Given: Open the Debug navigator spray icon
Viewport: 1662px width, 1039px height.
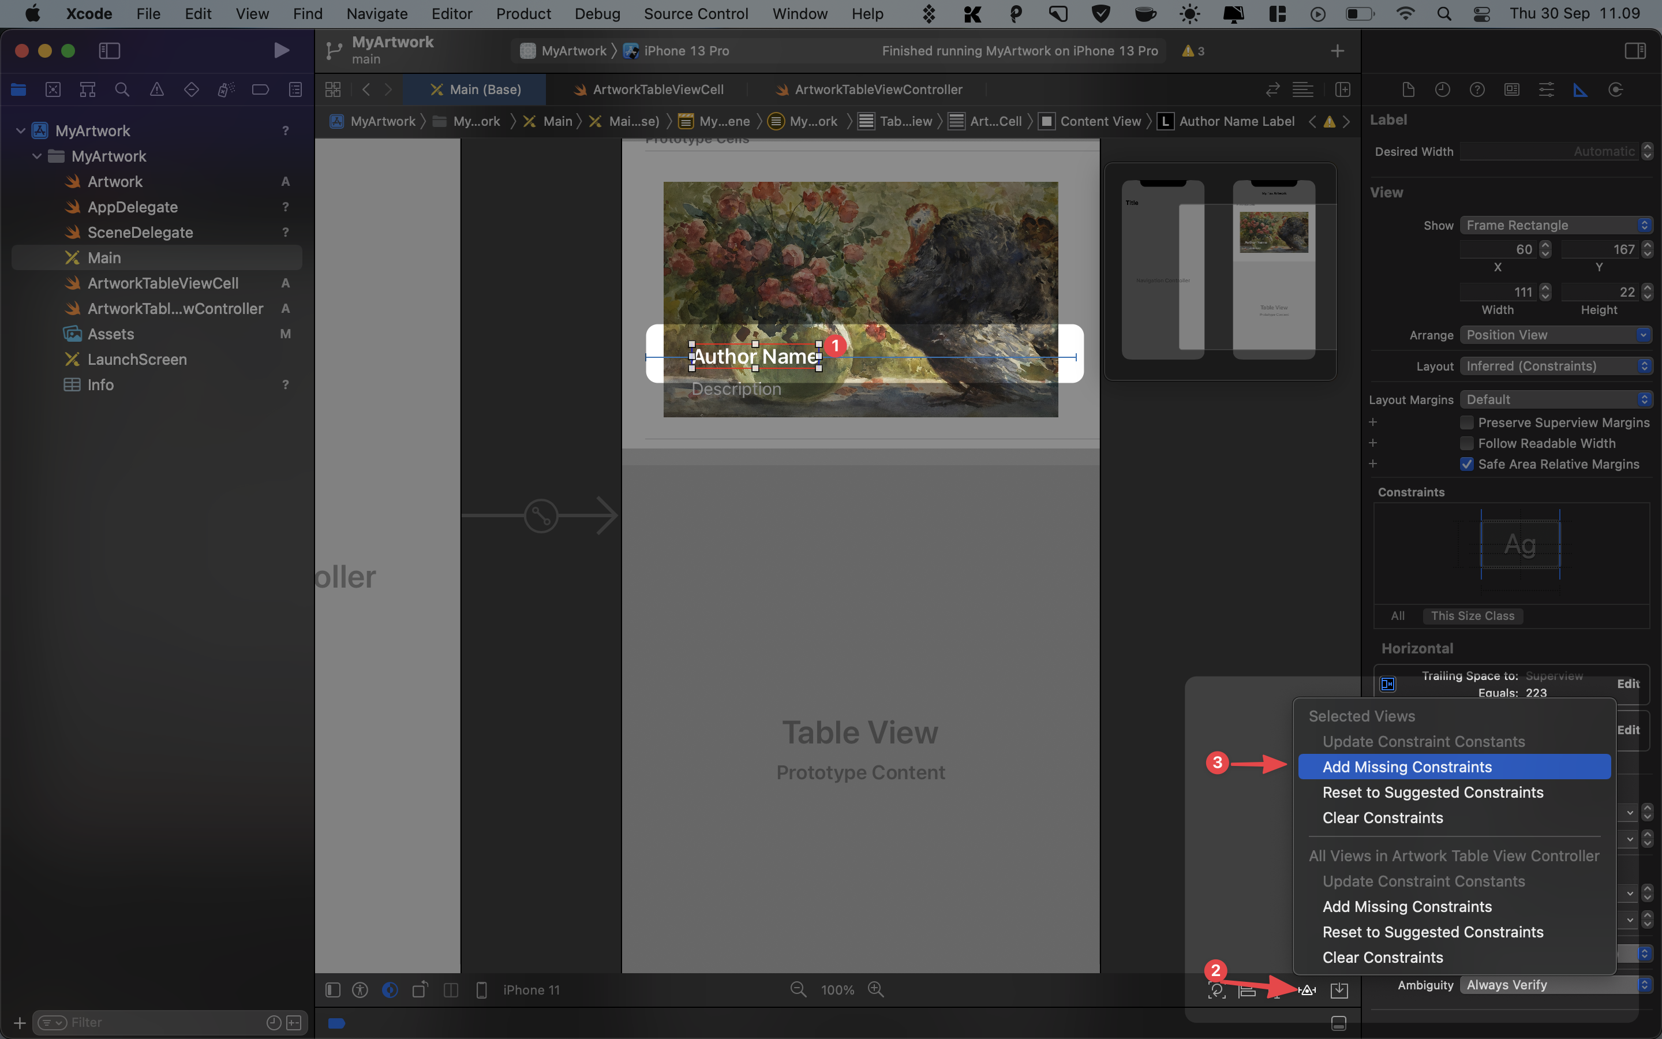Looking at the screenshot, I should (226, 89).
